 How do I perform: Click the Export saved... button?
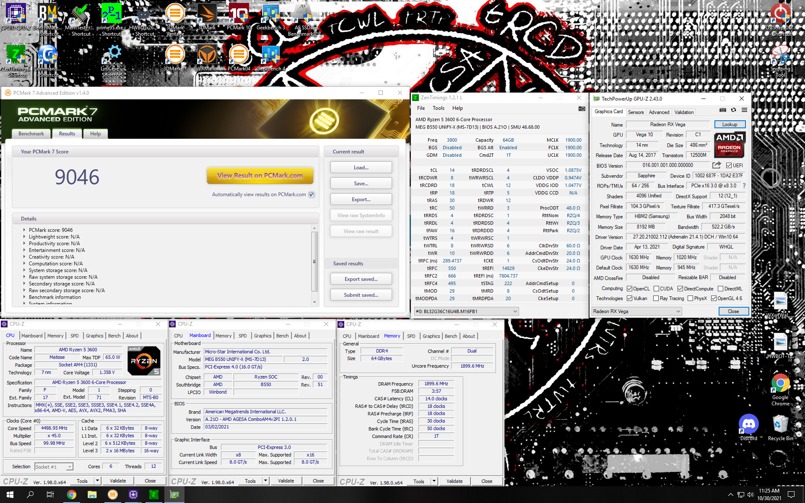[361, 279]
